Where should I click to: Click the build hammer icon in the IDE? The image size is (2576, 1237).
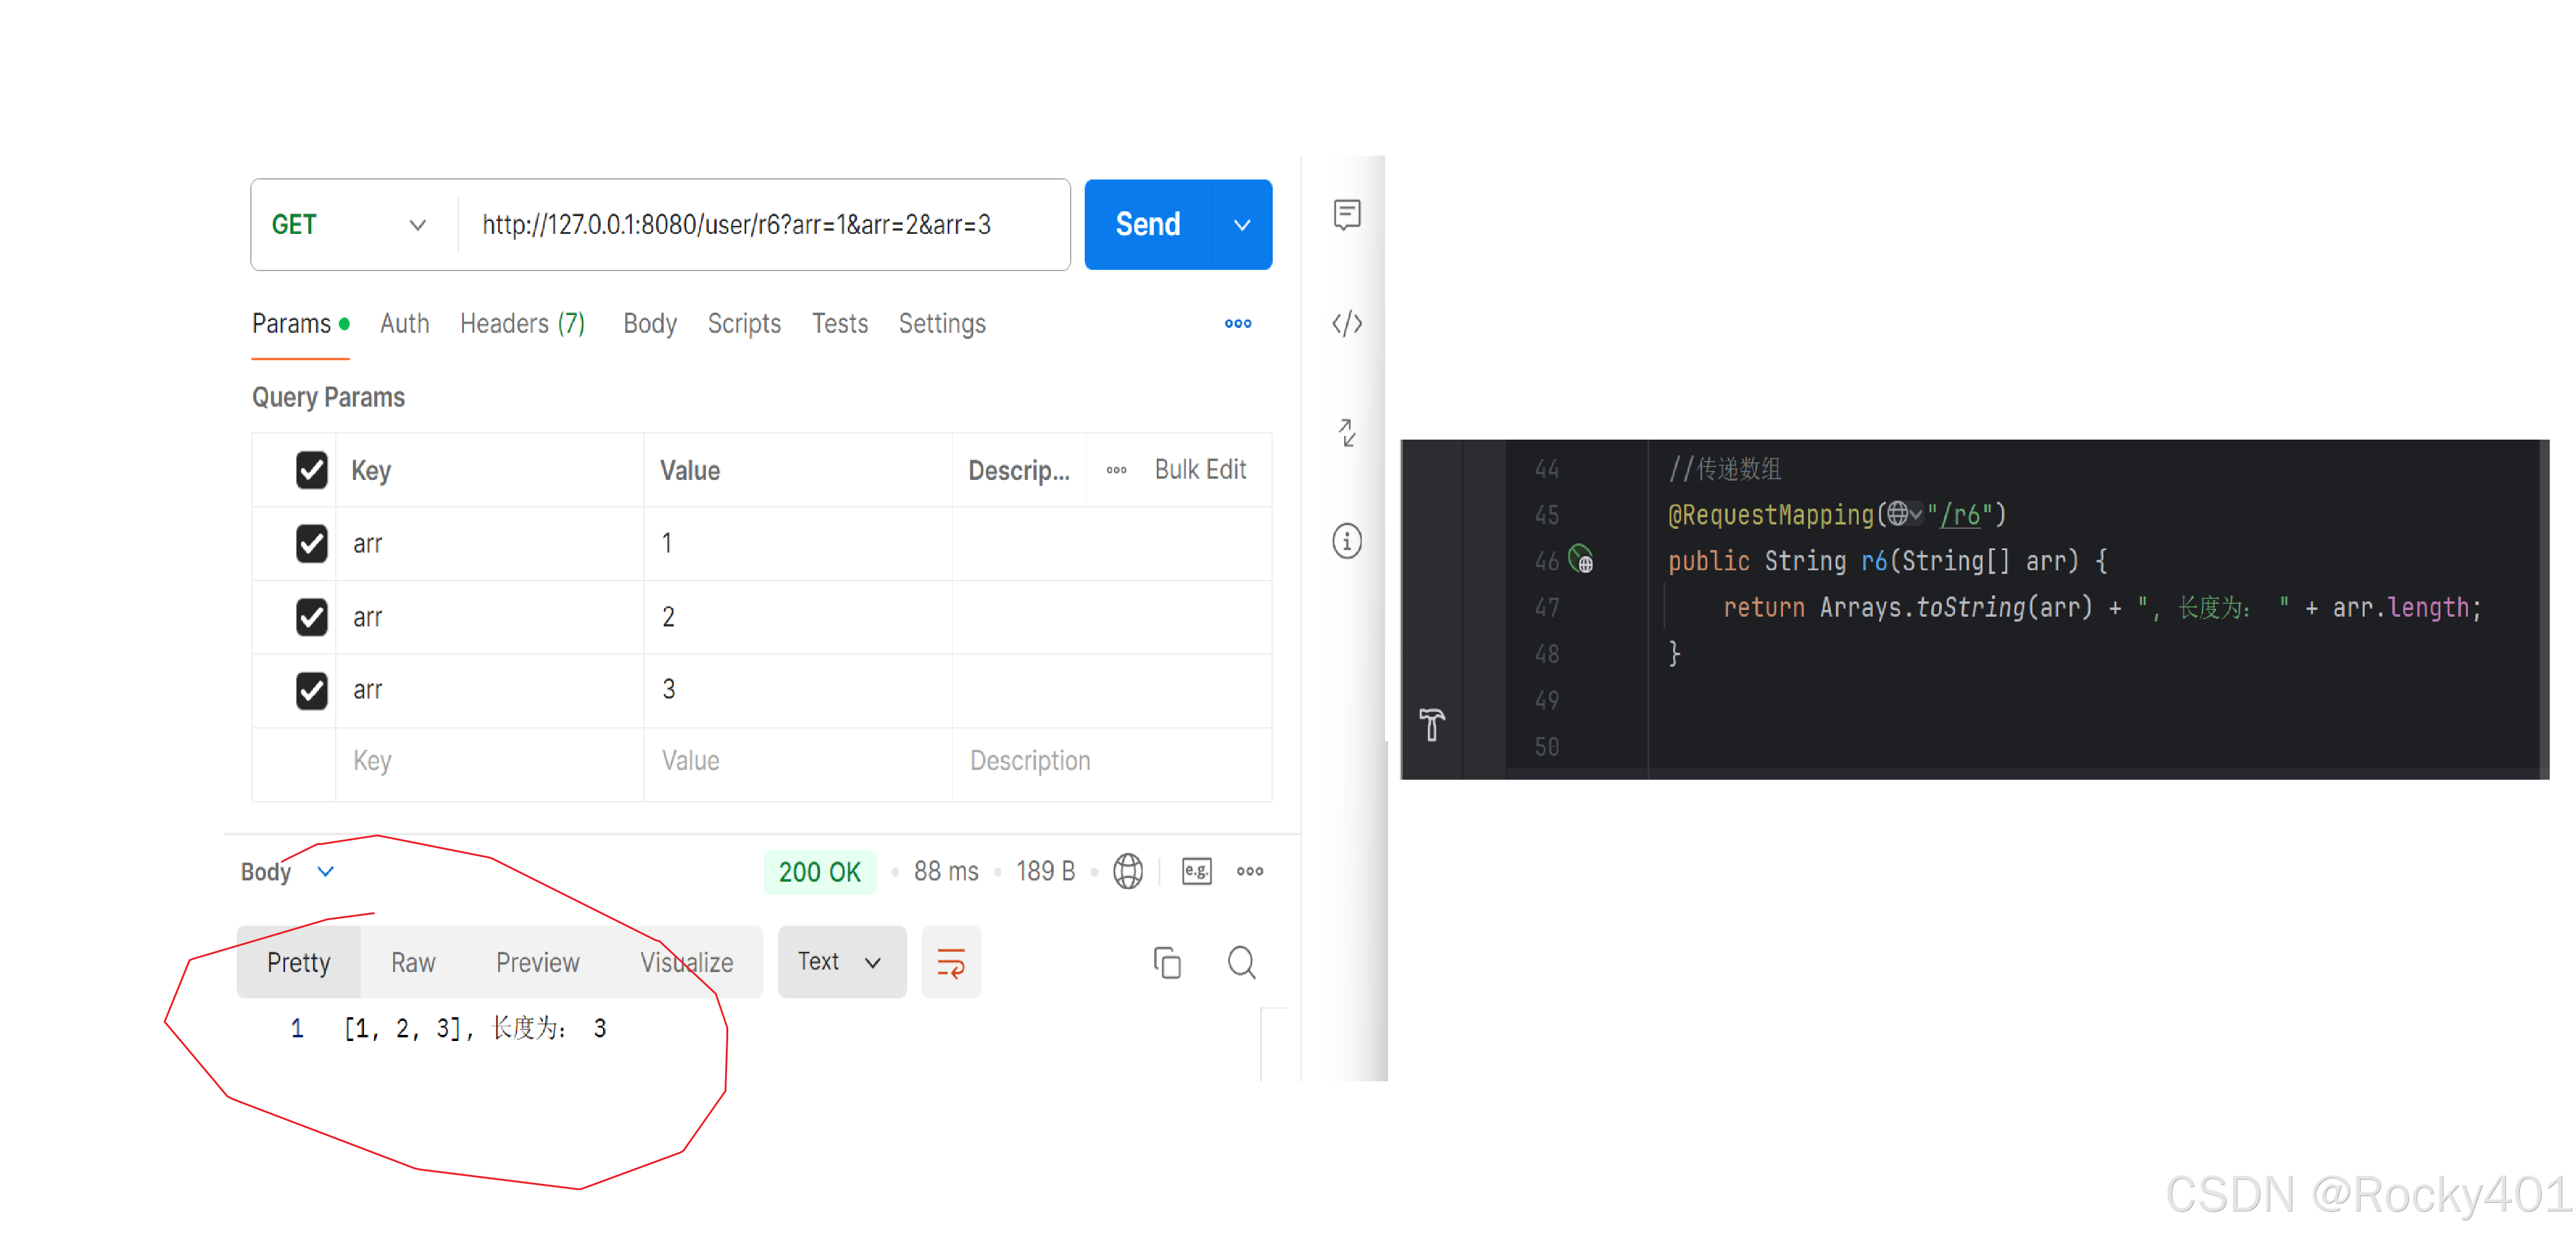click(x=1431, y=724)
